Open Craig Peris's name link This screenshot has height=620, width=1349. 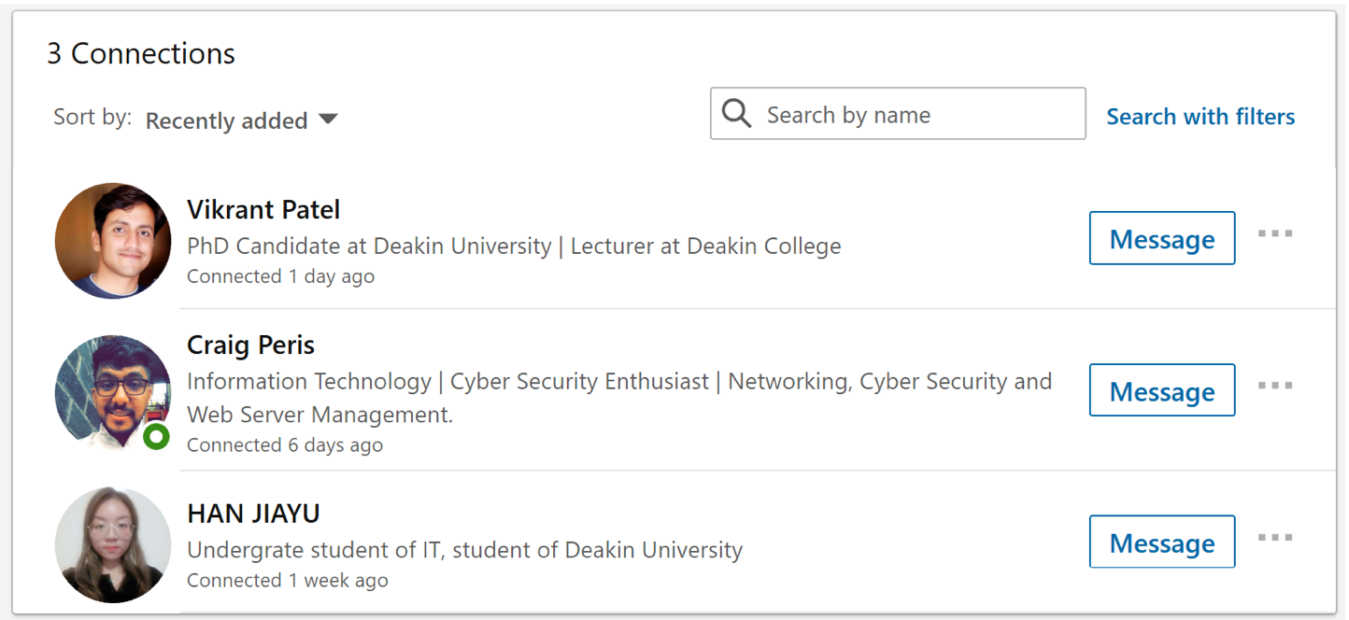click(x=250, y=345)
